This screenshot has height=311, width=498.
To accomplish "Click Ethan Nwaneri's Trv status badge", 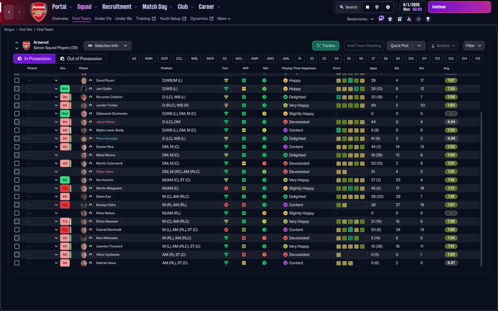I will [65, 222].
